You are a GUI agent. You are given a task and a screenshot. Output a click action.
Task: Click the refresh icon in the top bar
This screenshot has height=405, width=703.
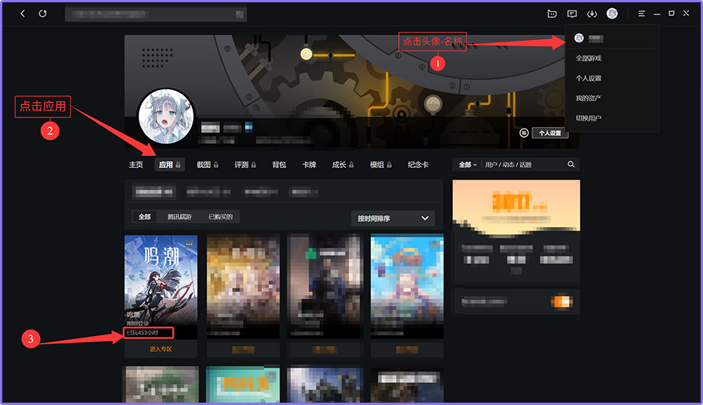(42, 14)
